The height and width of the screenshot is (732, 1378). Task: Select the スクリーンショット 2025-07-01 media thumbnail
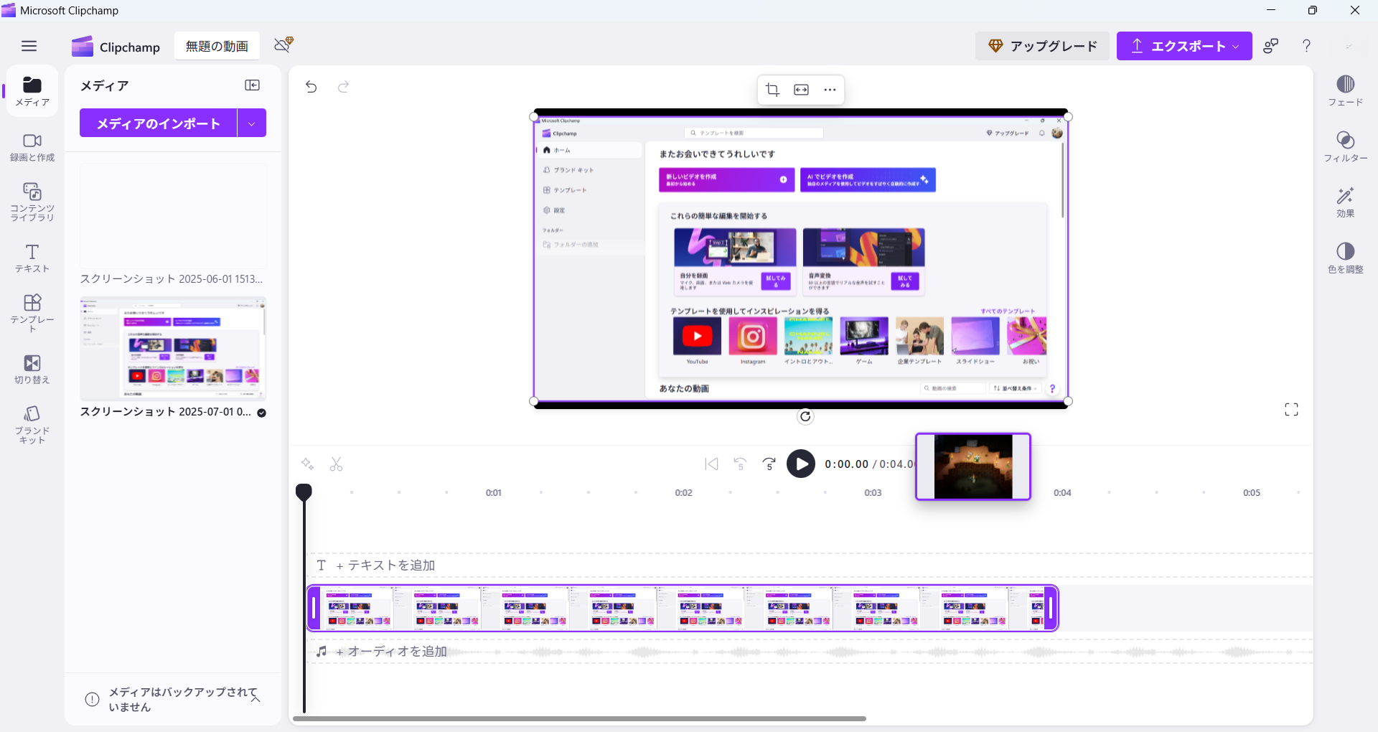point(173,348)
